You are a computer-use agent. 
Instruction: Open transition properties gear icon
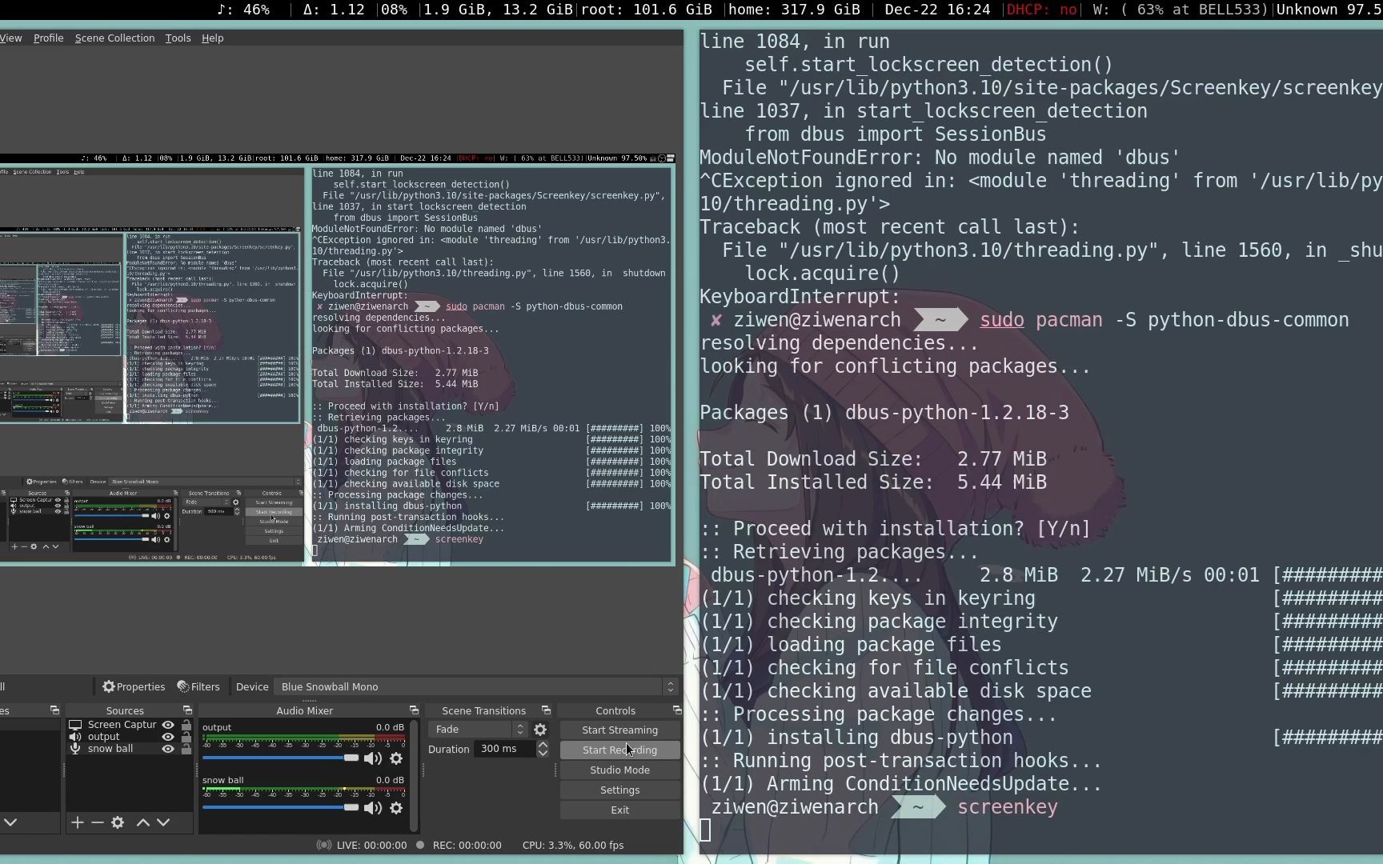coord(540,730)
